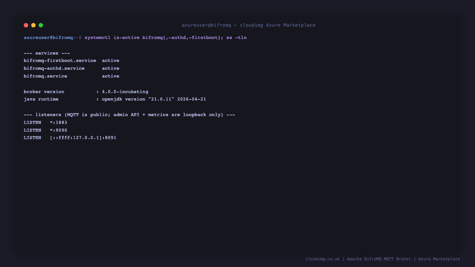Click the '2026-04-21' date text
Screen dimensions: 475x267
[191, 99]
